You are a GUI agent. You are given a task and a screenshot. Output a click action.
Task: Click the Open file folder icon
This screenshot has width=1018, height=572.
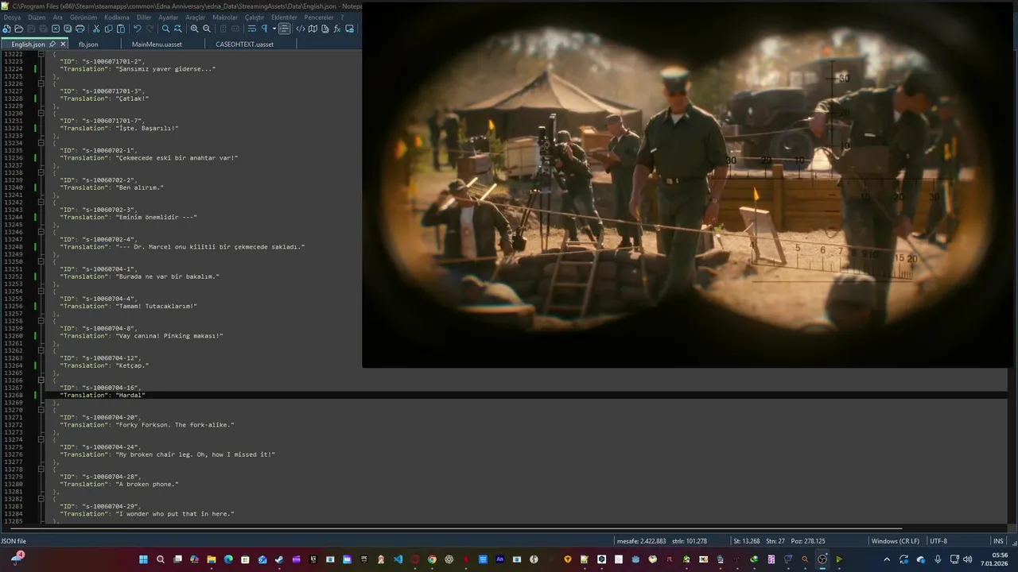pyautogui.click(x=18, y=29)
